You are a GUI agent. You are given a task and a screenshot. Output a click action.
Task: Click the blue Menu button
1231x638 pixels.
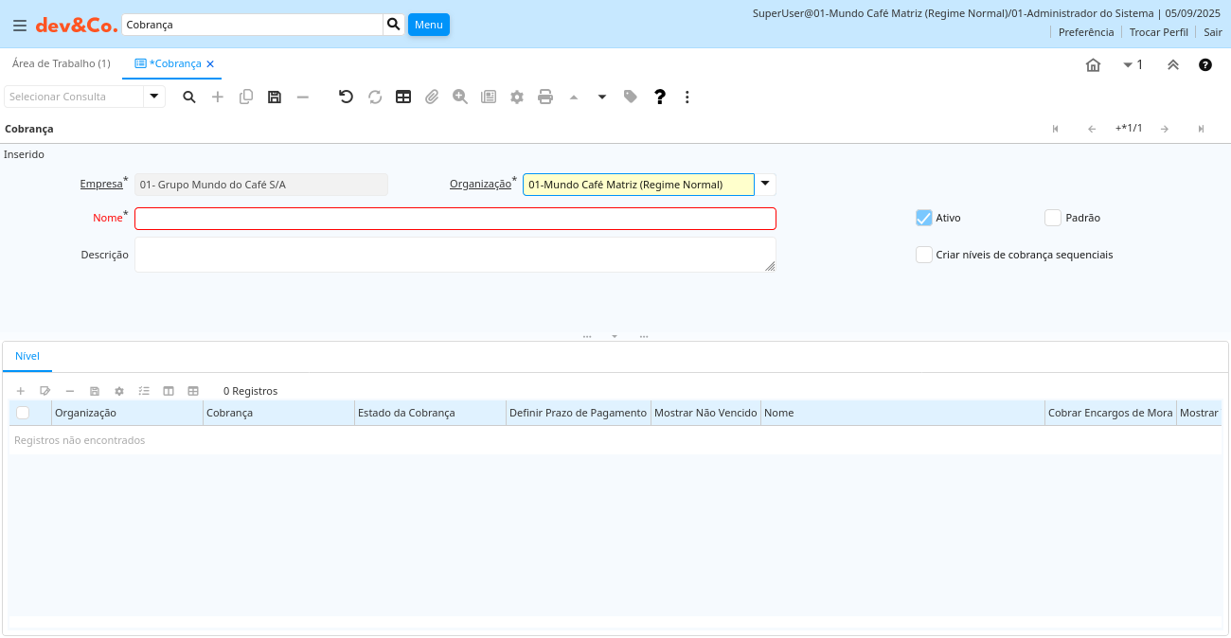pos(428,25)
